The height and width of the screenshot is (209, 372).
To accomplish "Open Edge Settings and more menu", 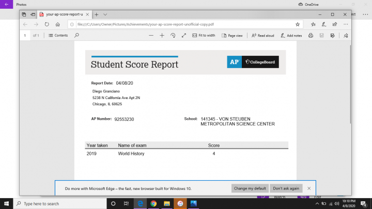I will point(346,24).
